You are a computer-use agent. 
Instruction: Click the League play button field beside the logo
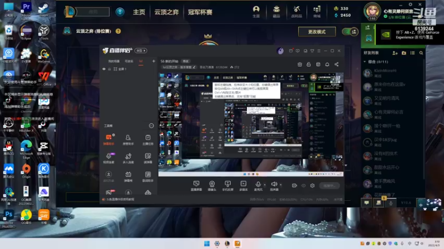93,12
